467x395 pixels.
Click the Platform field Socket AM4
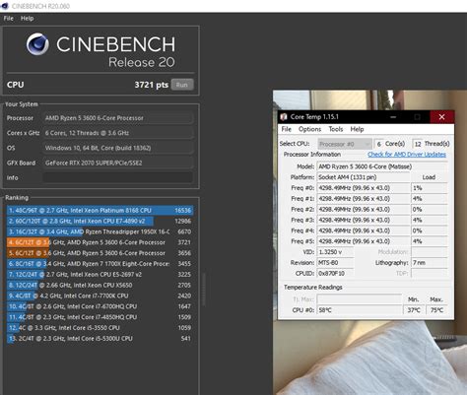tap(364, 177)
